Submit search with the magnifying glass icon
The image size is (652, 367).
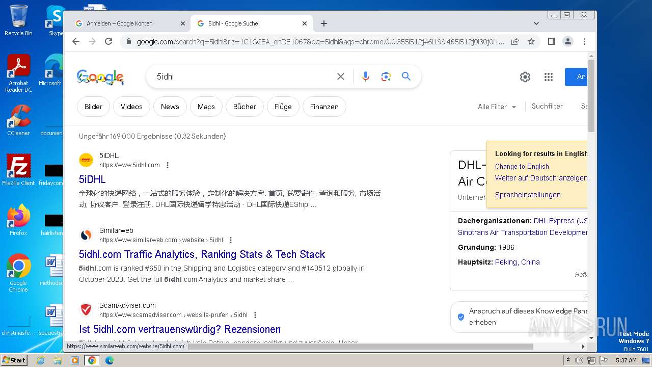click(406, 76)
